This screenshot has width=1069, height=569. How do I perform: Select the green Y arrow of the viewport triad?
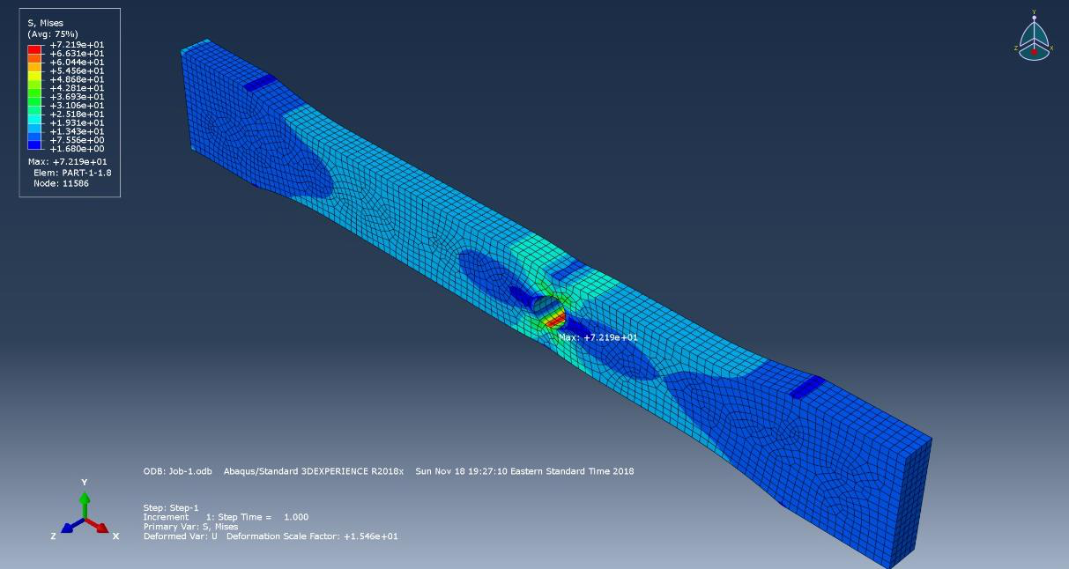coord(84,502)
